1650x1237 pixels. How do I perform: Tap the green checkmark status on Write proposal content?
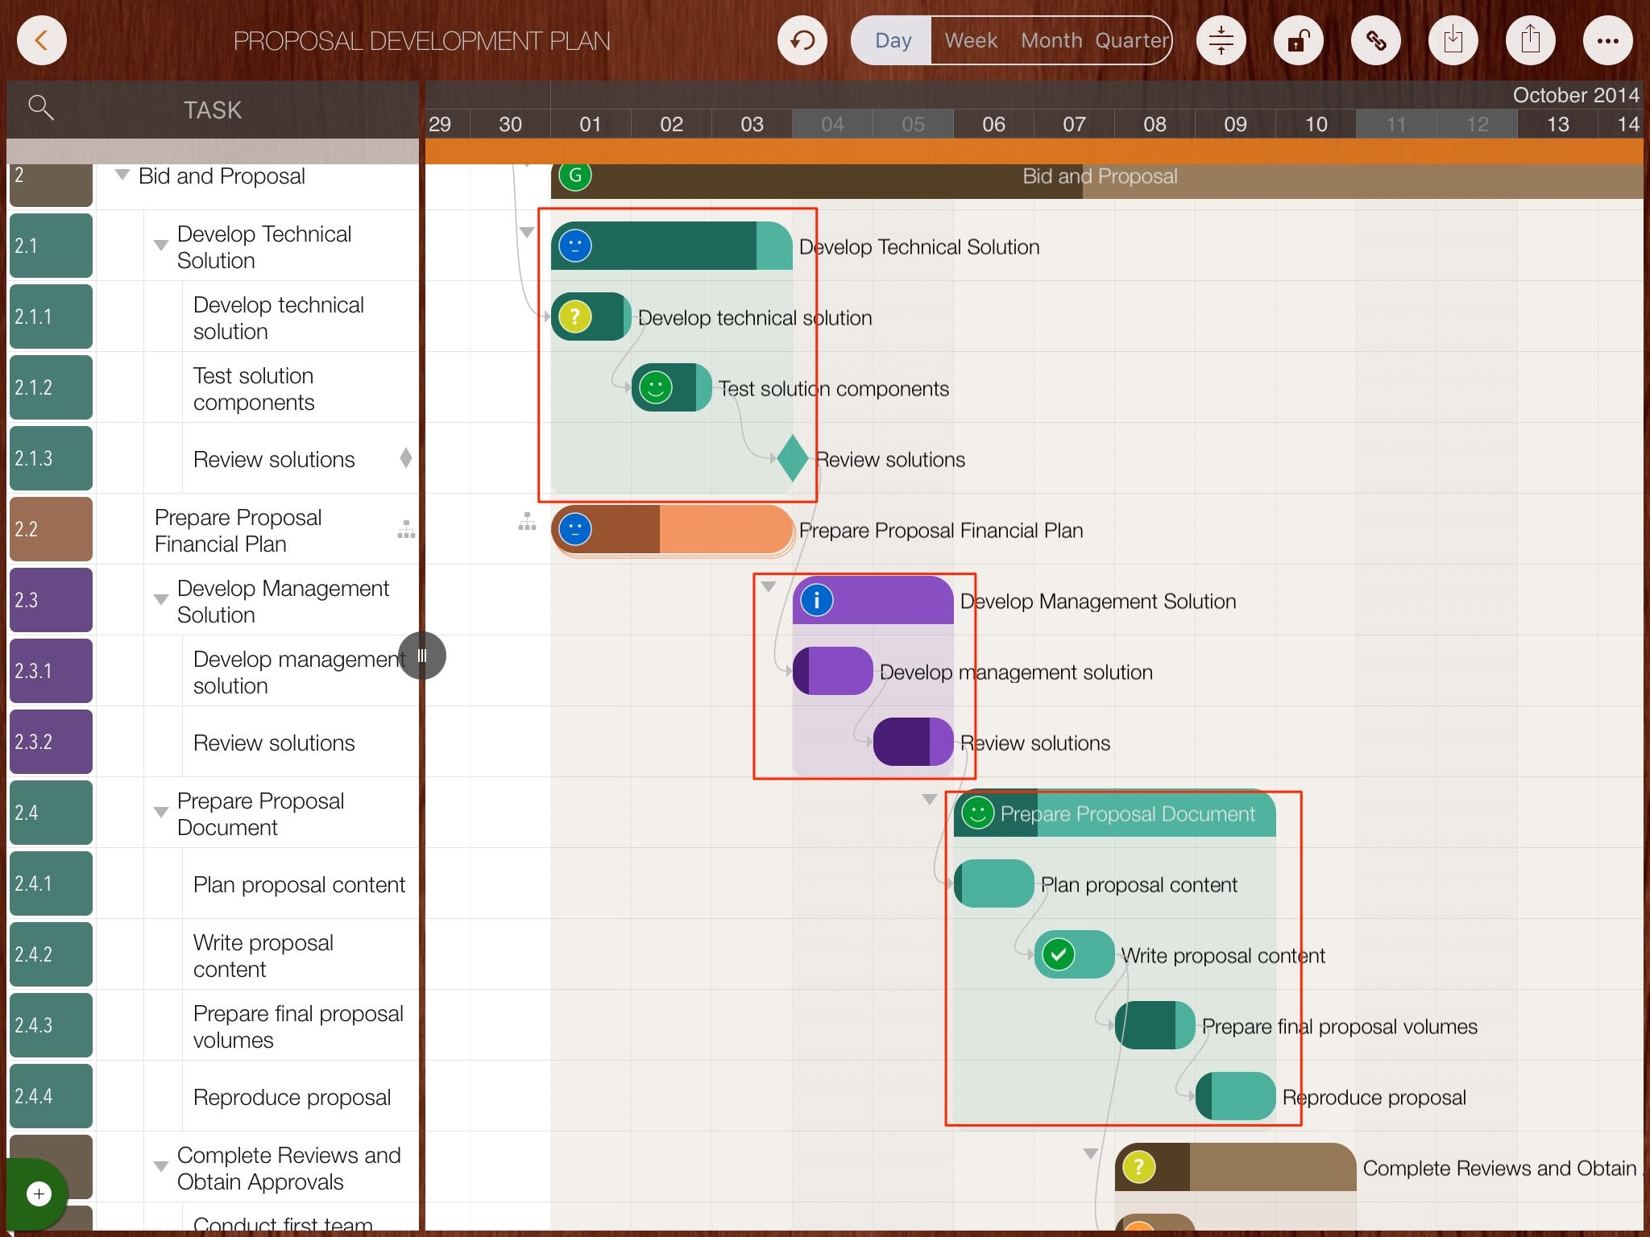[1058, 955]
